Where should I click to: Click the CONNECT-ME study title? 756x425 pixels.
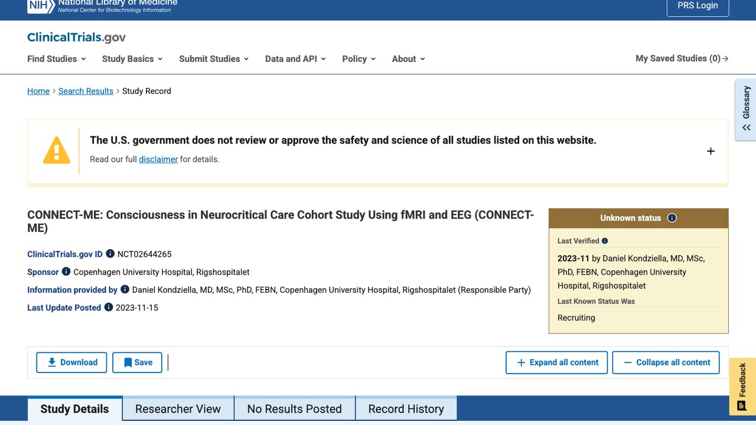(x=281, y=221)
